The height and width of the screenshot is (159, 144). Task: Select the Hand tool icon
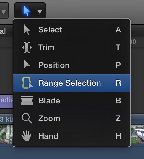(x=27, y=136)
